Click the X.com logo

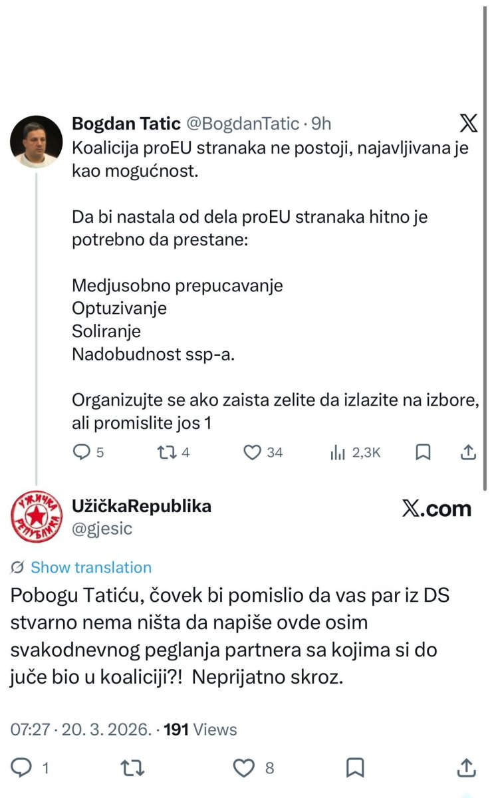(436, 509)
